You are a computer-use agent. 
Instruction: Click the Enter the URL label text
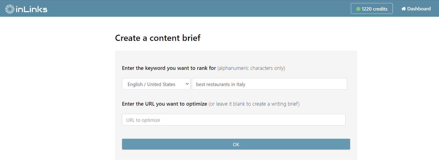coord(164,104)
